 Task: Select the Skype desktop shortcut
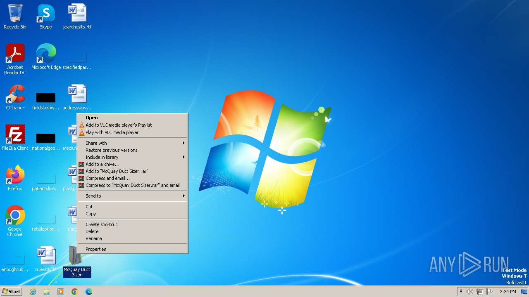coord(45,16)
